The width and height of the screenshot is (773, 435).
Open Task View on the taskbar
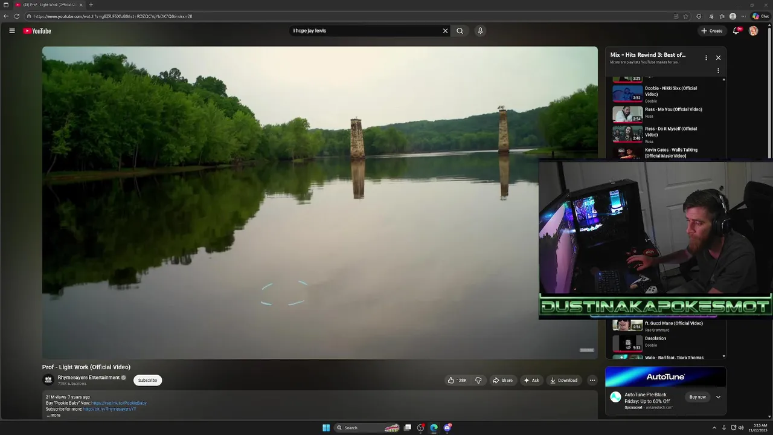pos(408,428)
